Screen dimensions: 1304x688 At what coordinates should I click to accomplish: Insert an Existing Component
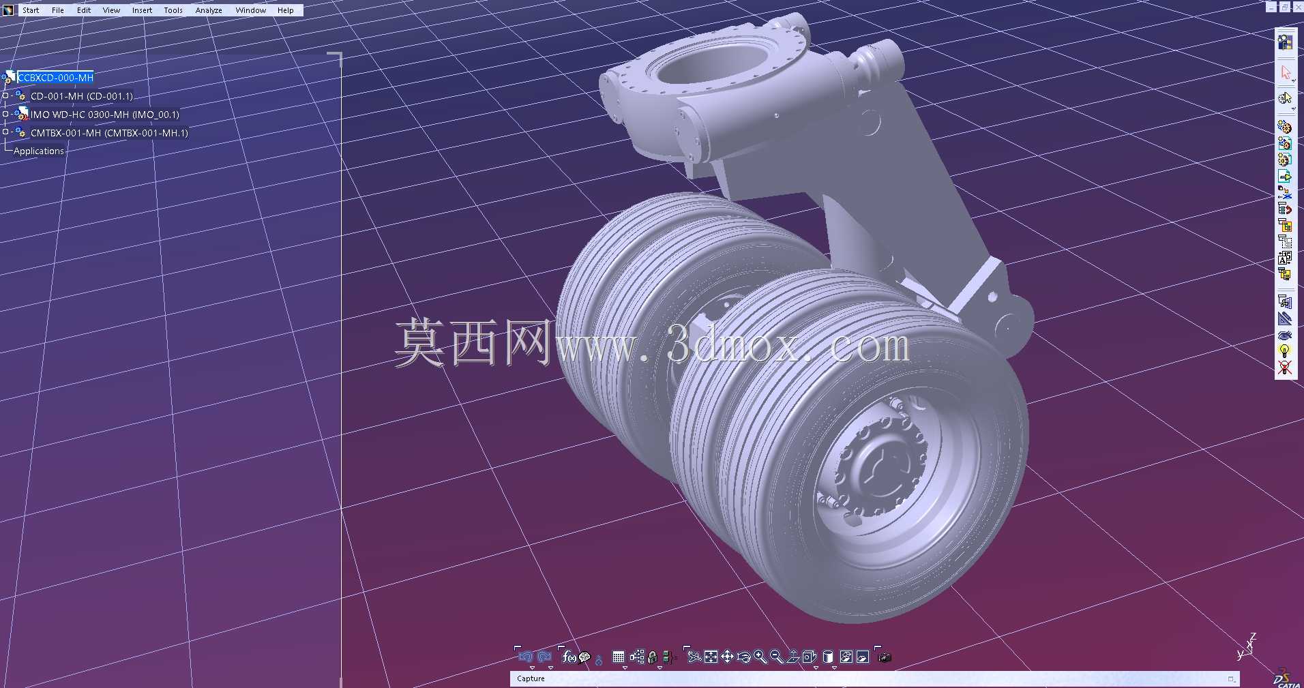pyautogui.click(x=1285, y=176)
